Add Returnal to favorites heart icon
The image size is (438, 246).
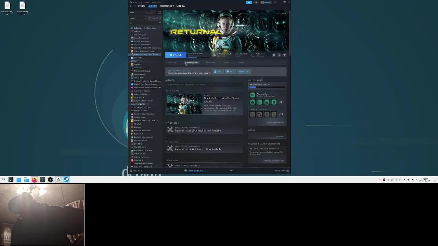tap(284, 55)
